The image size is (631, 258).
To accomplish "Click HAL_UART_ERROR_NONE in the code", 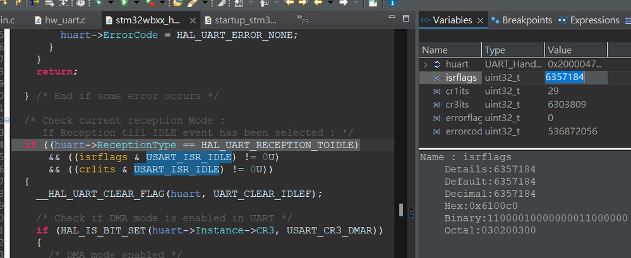I will (234, 35).
